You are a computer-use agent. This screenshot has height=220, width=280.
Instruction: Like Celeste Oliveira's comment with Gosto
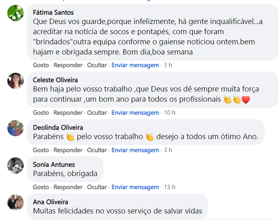pyautogui.click(x=41, y=113)
